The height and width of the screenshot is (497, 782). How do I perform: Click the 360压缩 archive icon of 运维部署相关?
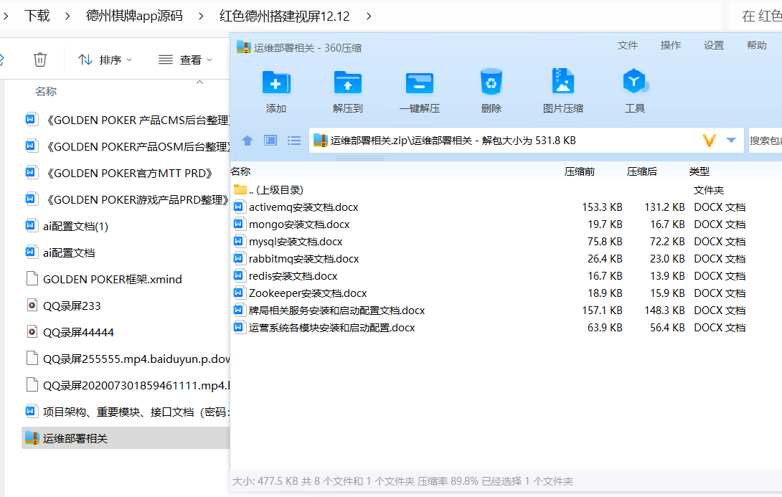coord(32,437)
